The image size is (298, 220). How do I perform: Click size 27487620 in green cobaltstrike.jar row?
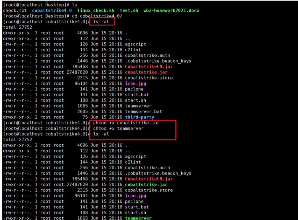click(x=77, y=184)
